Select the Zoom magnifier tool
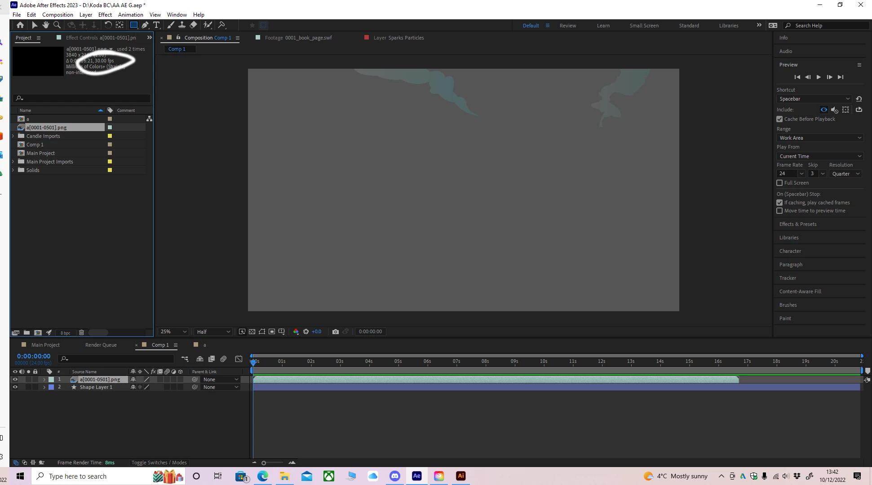The width and height of the screenshot is (872, 485). click(x=57, y=25)
